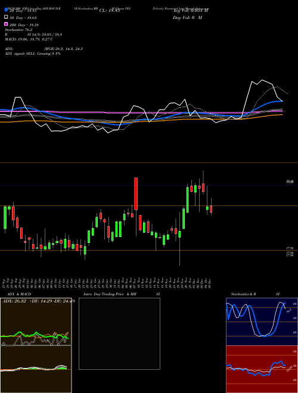Select the 'Stochastics: 76.2' reading

[x=18, y=30]
